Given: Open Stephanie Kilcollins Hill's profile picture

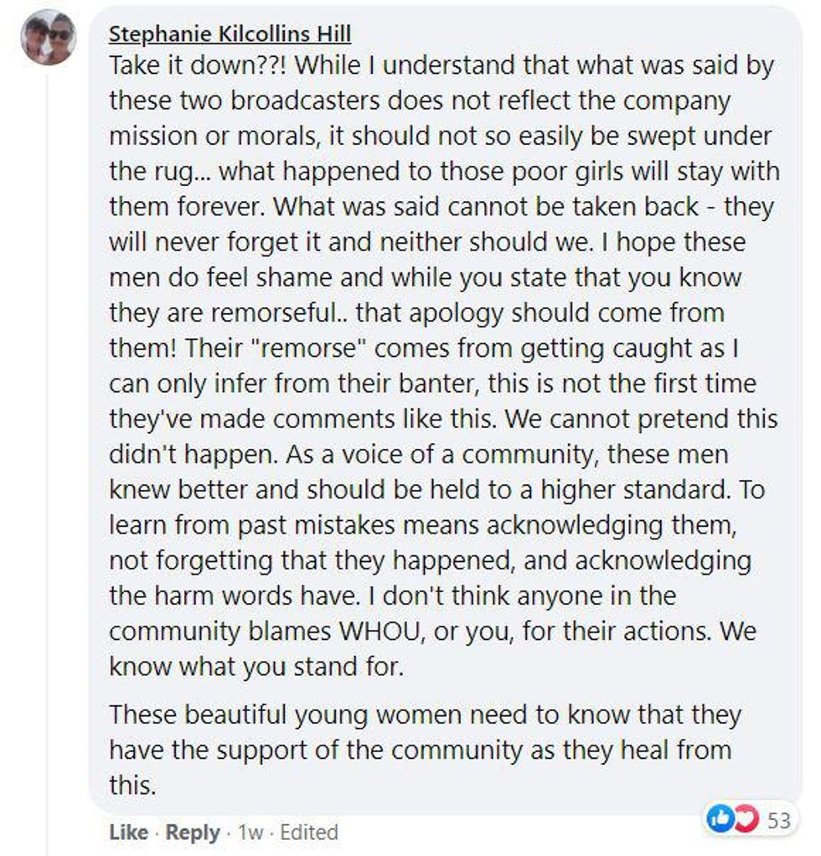Looking at the screenshot, I should tap(49, 38).
